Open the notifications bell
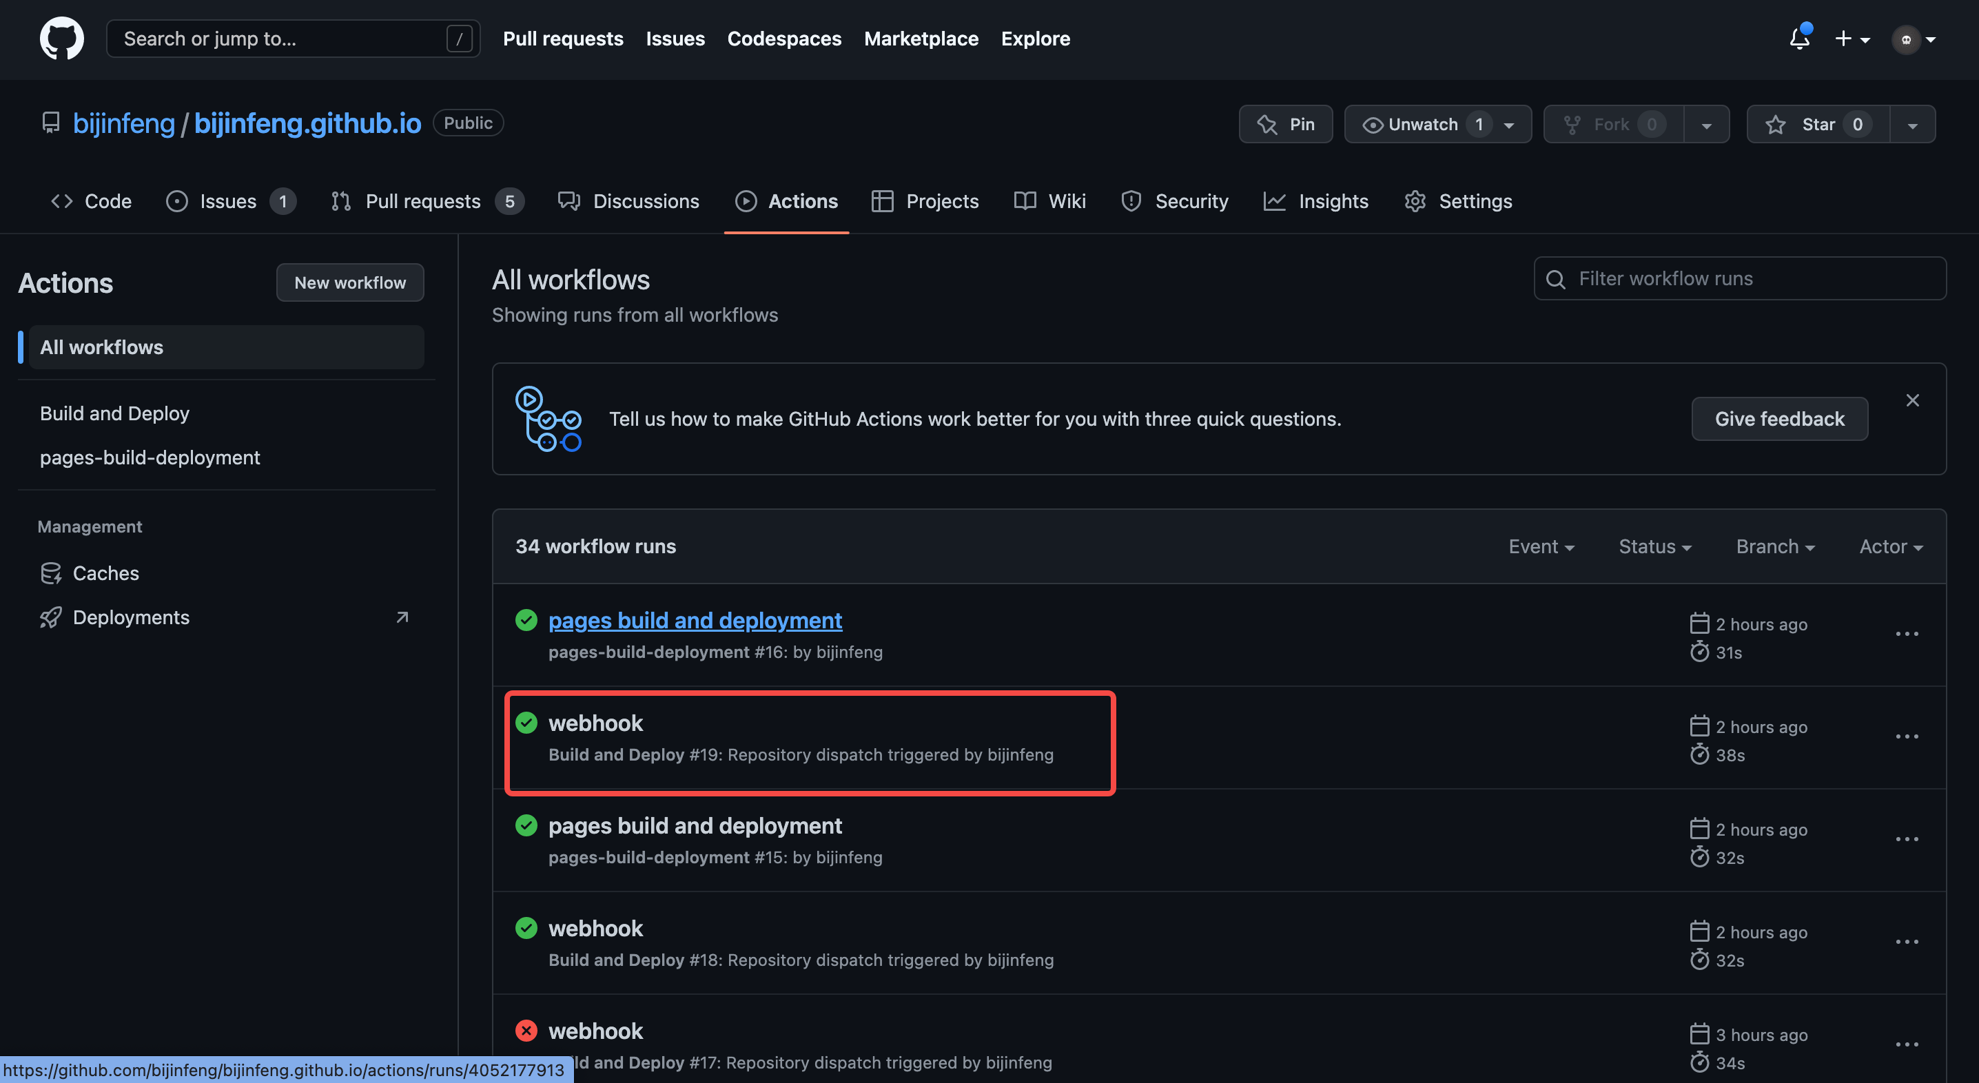1979x1083 pixels. [1798, 39]
